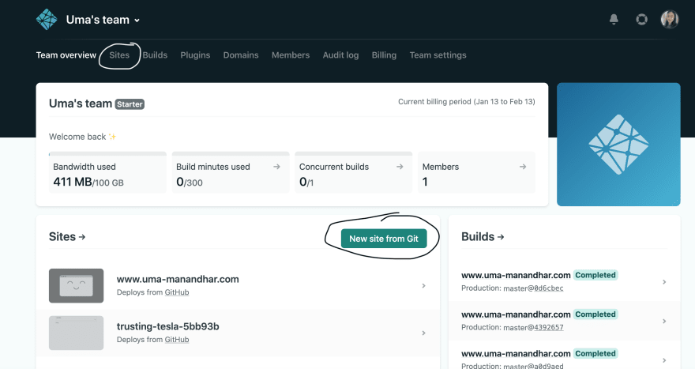
Task: Click the 411 MB bandwidth value
Action: 73,182
